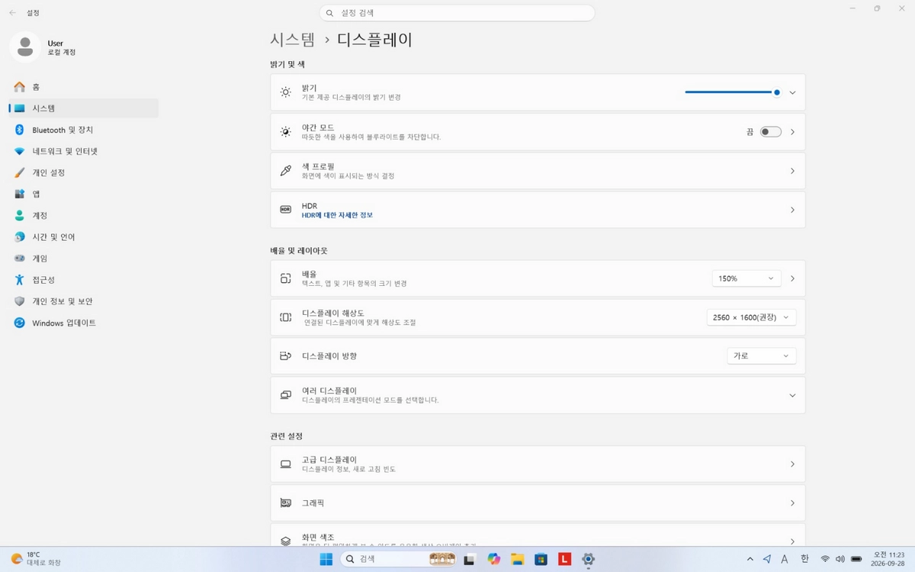Open Microsoft Store from the taskbar
This screenshot has width=915, height=572.
541,559
